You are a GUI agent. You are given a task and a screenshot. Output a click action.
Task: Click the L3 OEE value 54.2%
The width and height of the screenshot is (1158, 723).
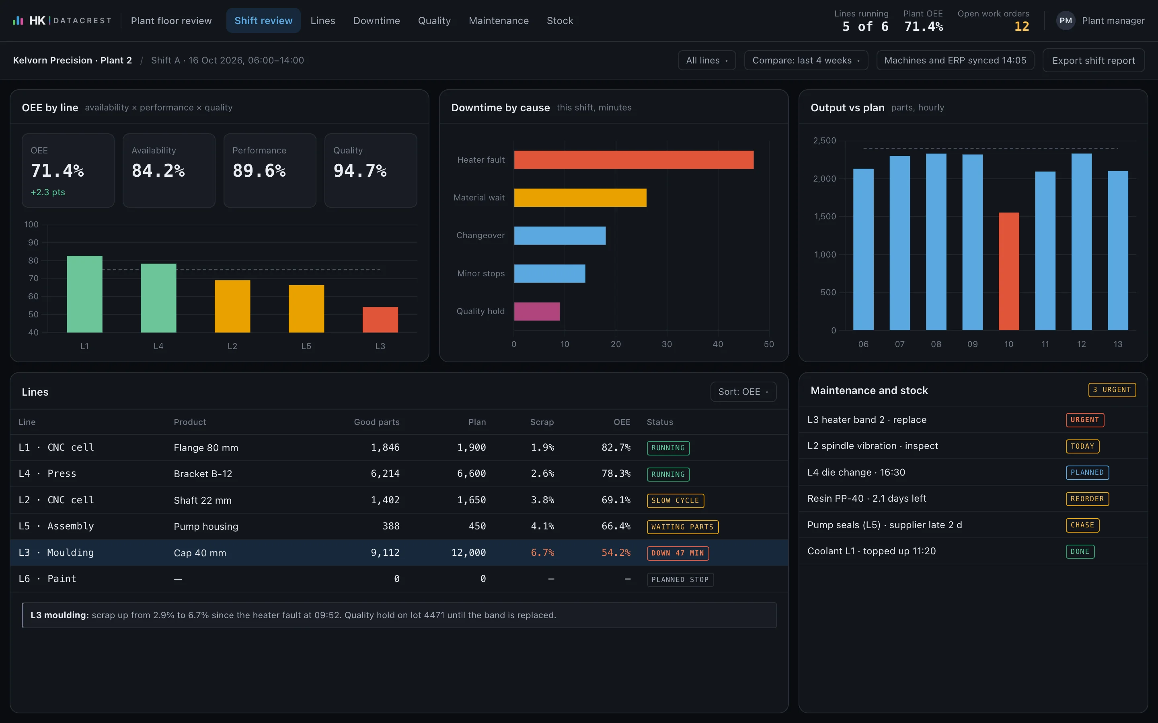pyautogui.click(x=616, y=553)
